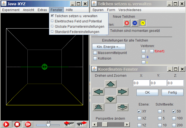Click the Java icon in Koordinaten-Fenster title bar
186x128 pixels.
tap(94, 69)
